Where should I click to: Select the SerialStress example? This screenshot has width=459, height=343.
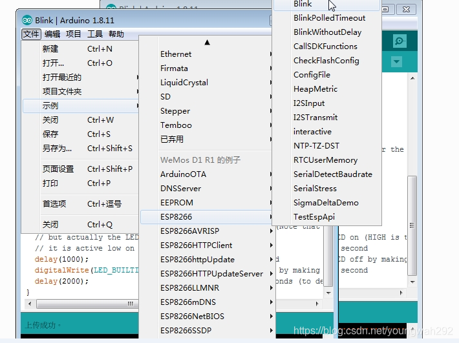click(327, 189)
